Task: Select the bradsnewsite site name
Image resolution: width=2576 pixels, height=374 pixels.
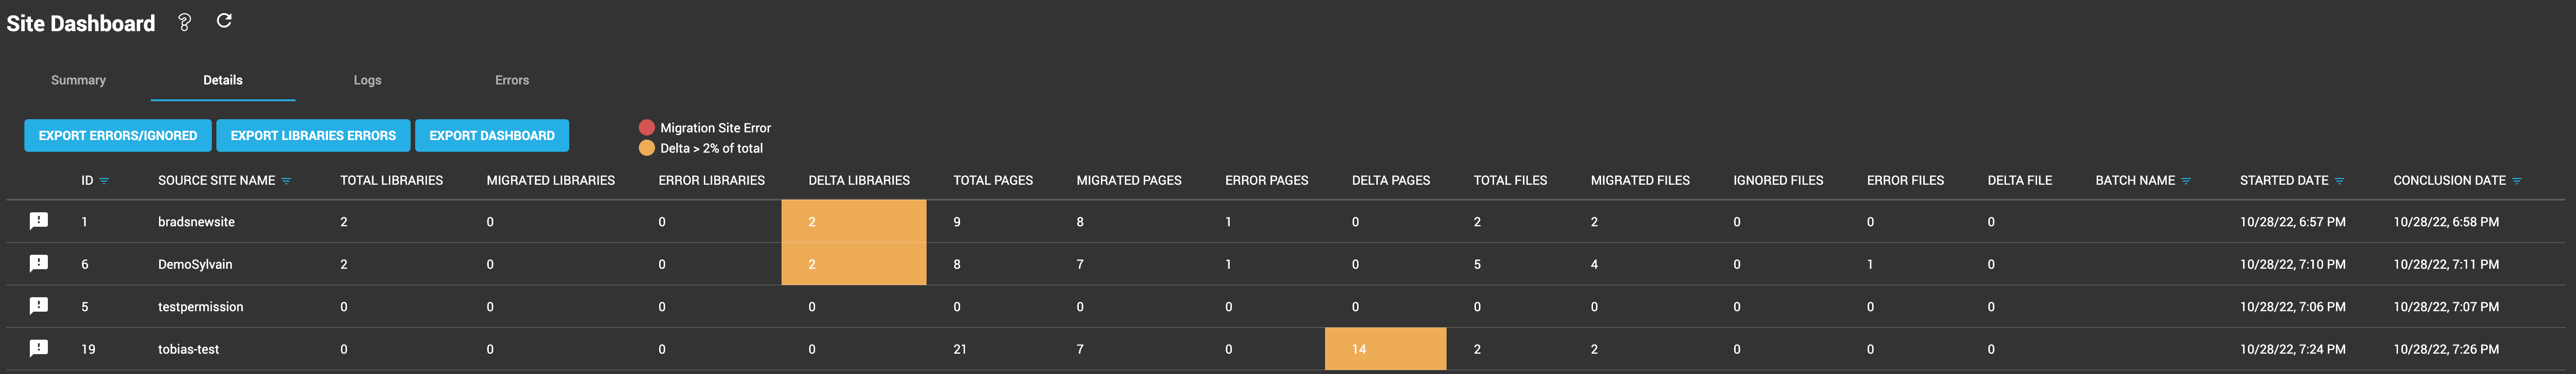Action: [196, 222]
